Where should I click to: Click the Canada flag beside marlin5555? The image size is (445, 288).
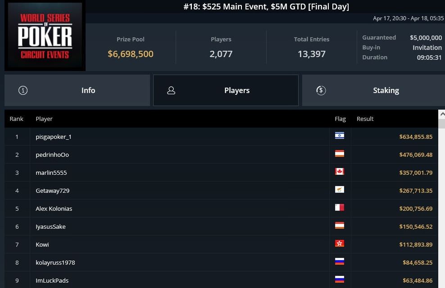coord(340,172)
